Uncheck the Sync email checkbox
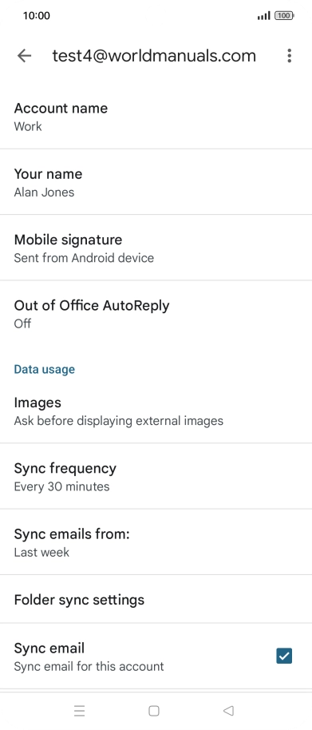Viewport: 312px width, 730px height. [x=284, y=656]
